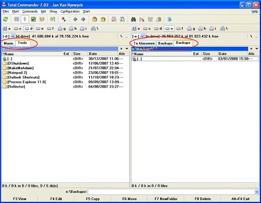Image resolution: width=261 pixels, height=203 pixels.
Task: Click the F8 Delete button
Action: coord(203,199)
